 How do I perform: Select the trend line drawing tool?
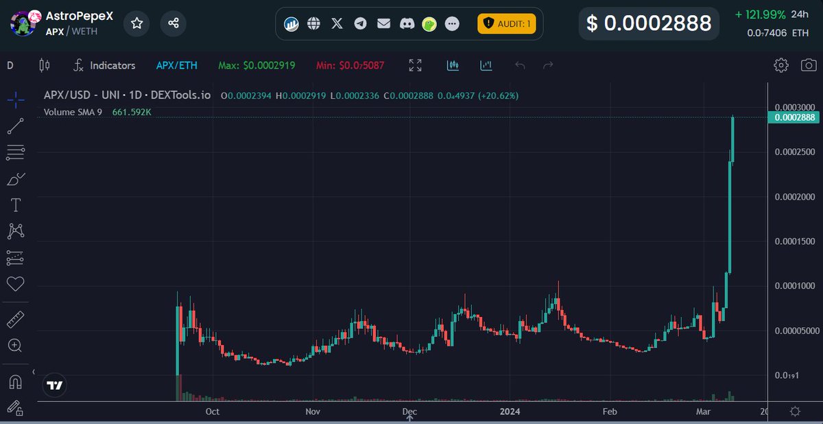click(16, 126)
